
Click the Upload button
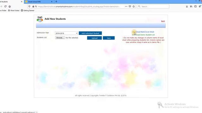94,38
